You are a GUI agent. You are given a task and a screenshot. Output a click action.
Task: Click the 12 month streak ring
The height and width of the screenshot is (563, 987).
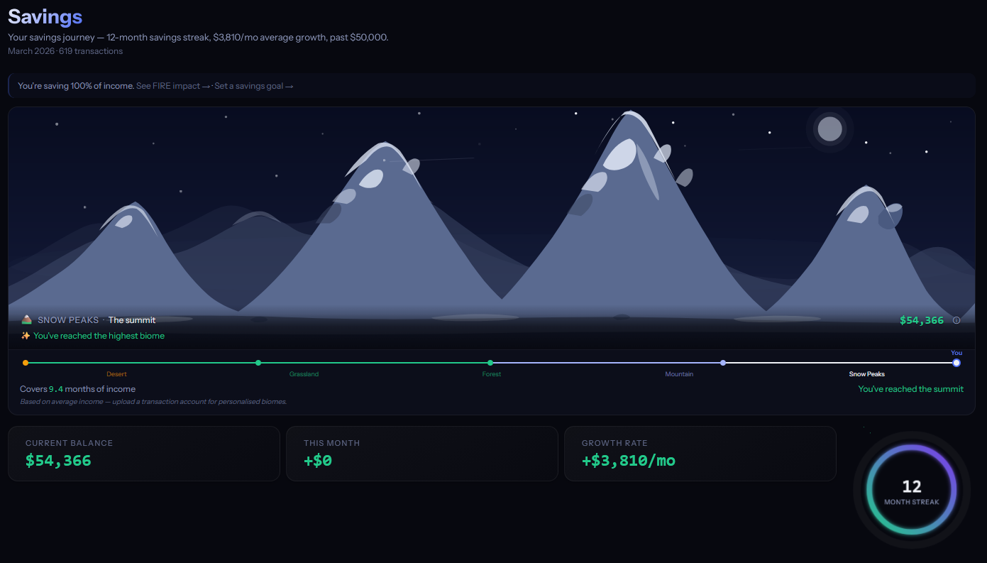911,491
